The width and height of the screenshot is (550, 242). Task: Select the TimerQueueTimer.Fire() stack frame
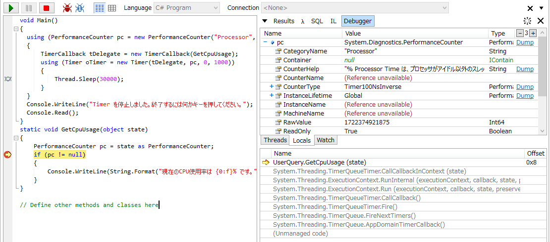[x=335, y=207]
